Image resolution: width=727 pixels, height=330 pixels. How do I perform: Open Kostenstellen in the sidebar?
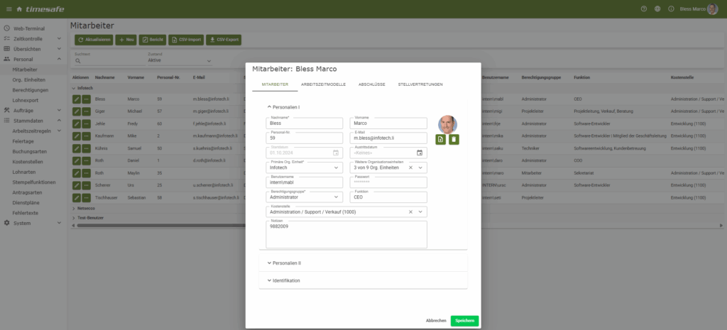point(28,162)
